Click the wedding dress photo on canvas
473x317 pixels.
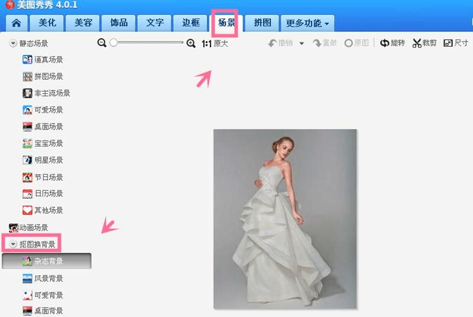[285, 219]
